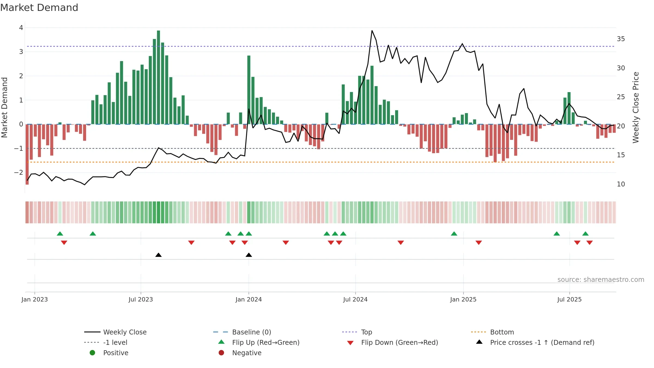Click the gray dotted -1 level line

(320, 149)
